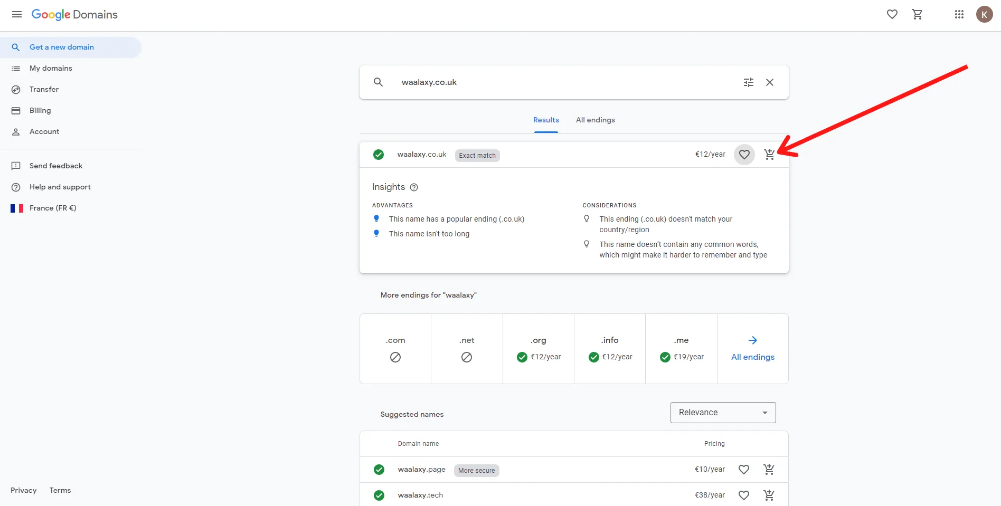Add waalaxy.tech to cart

[x=769, y=495]
